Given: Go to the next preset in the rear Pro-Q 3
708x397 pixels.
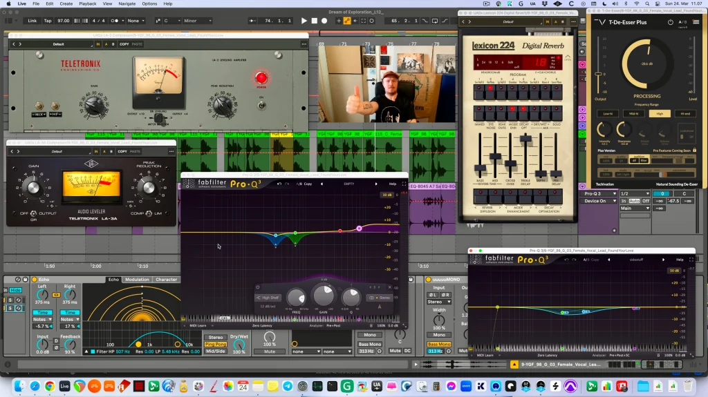Looking at the screenshot, I should point(663,260).
